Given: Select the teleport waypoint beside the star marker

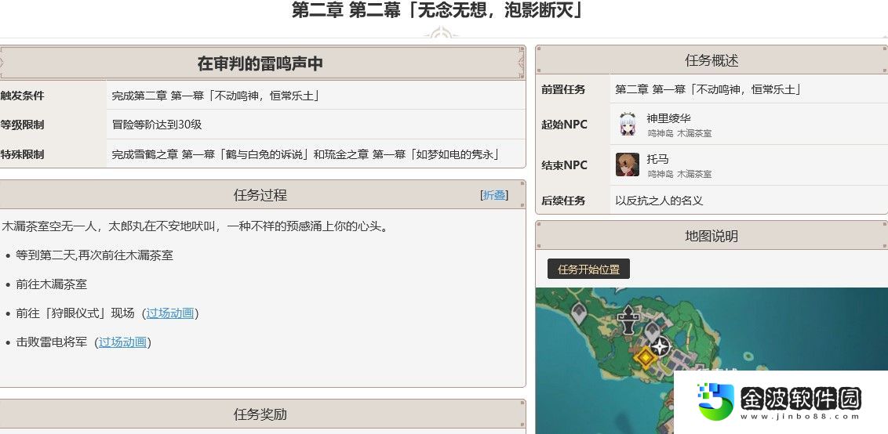Looking at the screenshot, I should [651, 331].
